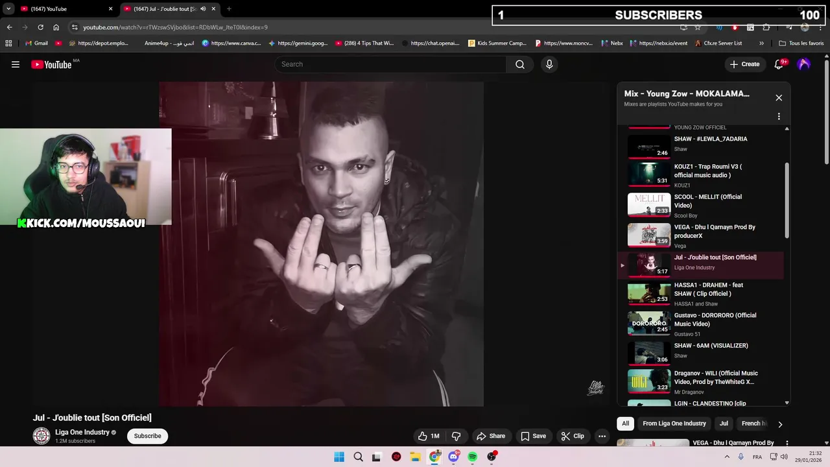Create a Clip of the video
The height and width of the screenshot is (467, 830).
(x=573, y=436)
